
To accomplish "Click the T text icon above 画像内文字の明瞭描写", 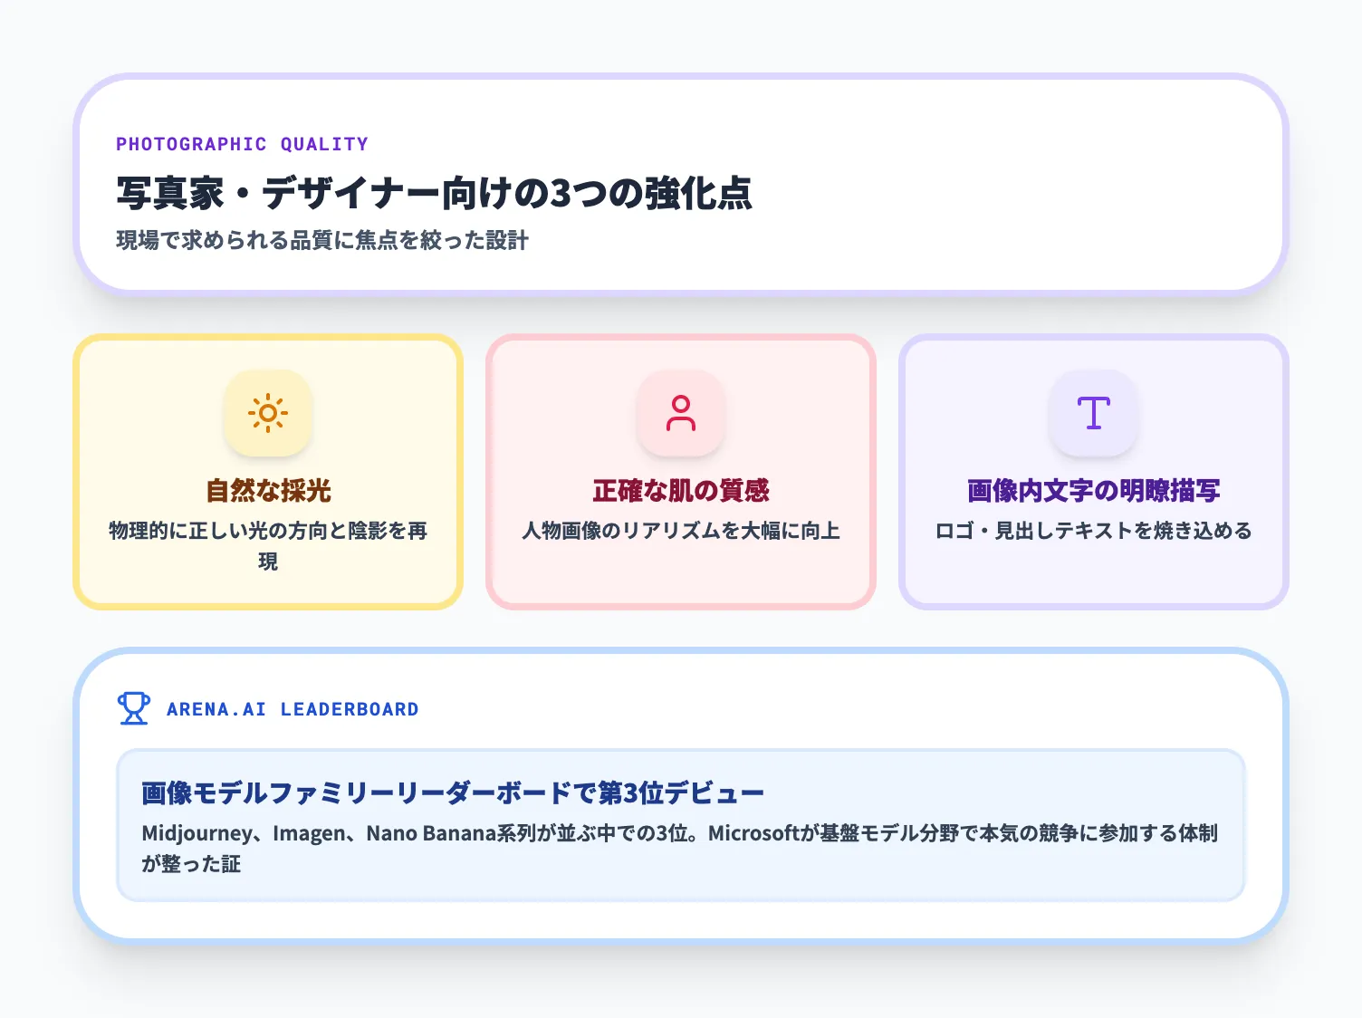I will point(1093,413).
